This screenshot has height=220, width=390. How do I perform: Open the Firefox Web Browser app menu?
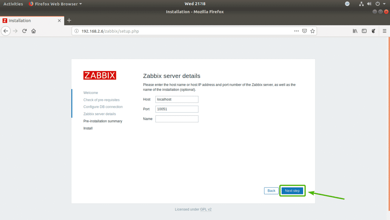[55, 4]
